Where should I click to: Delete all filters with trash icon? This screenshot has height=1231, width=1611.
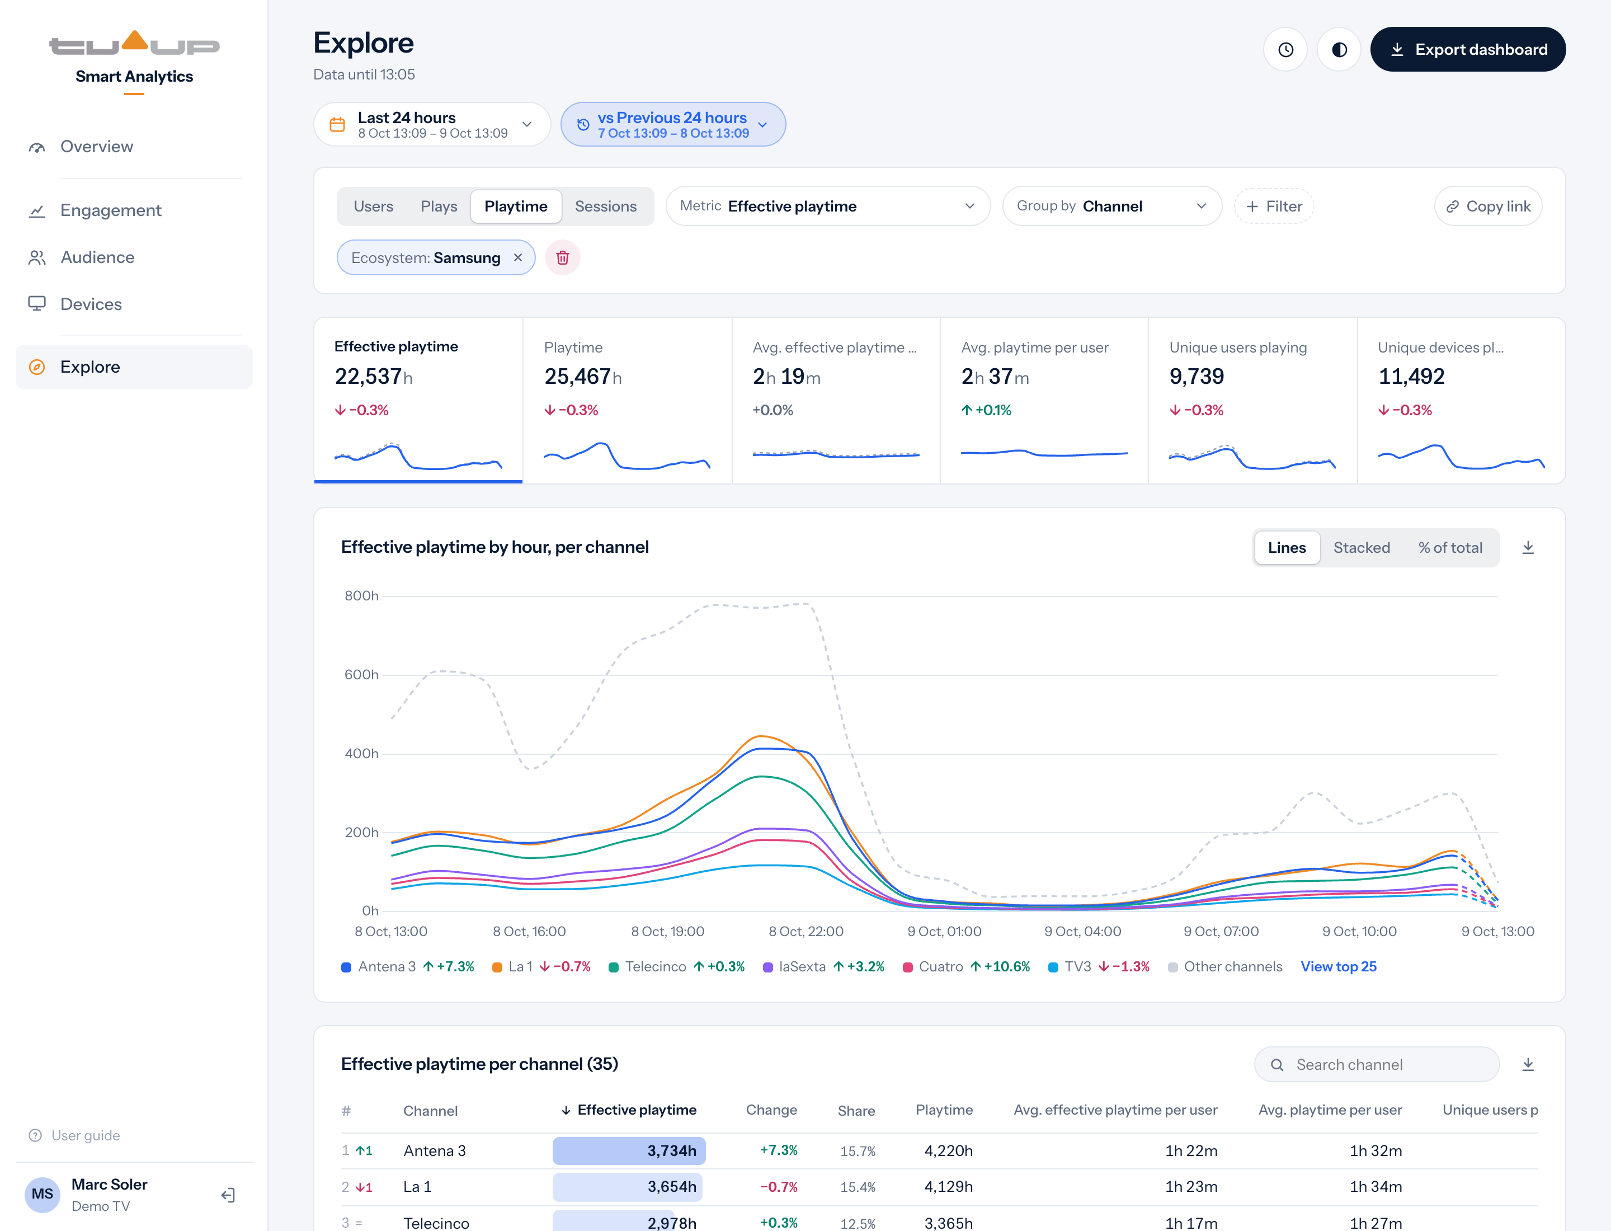562,258
